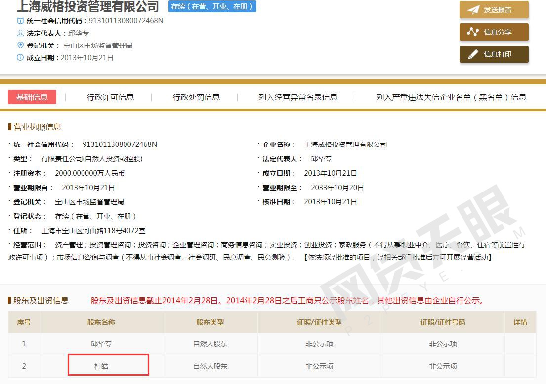Viewport: 546px width, 384px height.
Task: Click the address 上海市宝山区河曲路118号4072室
Action: tap(93, 231)
